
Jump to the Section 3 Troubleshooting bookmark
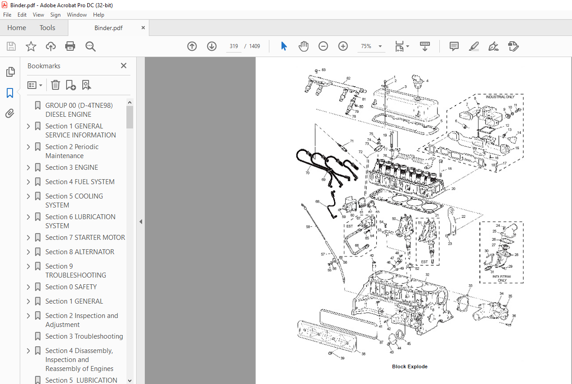tap(84, 336)
